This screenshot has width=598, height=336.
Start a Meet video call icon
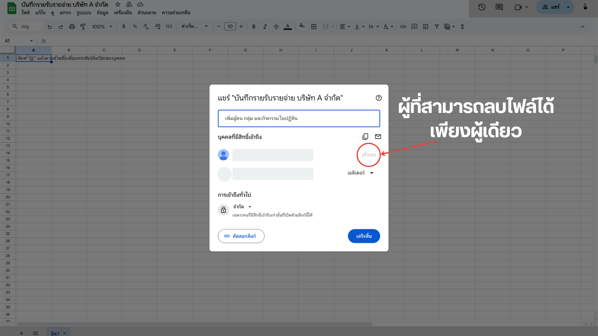point(518,7)
